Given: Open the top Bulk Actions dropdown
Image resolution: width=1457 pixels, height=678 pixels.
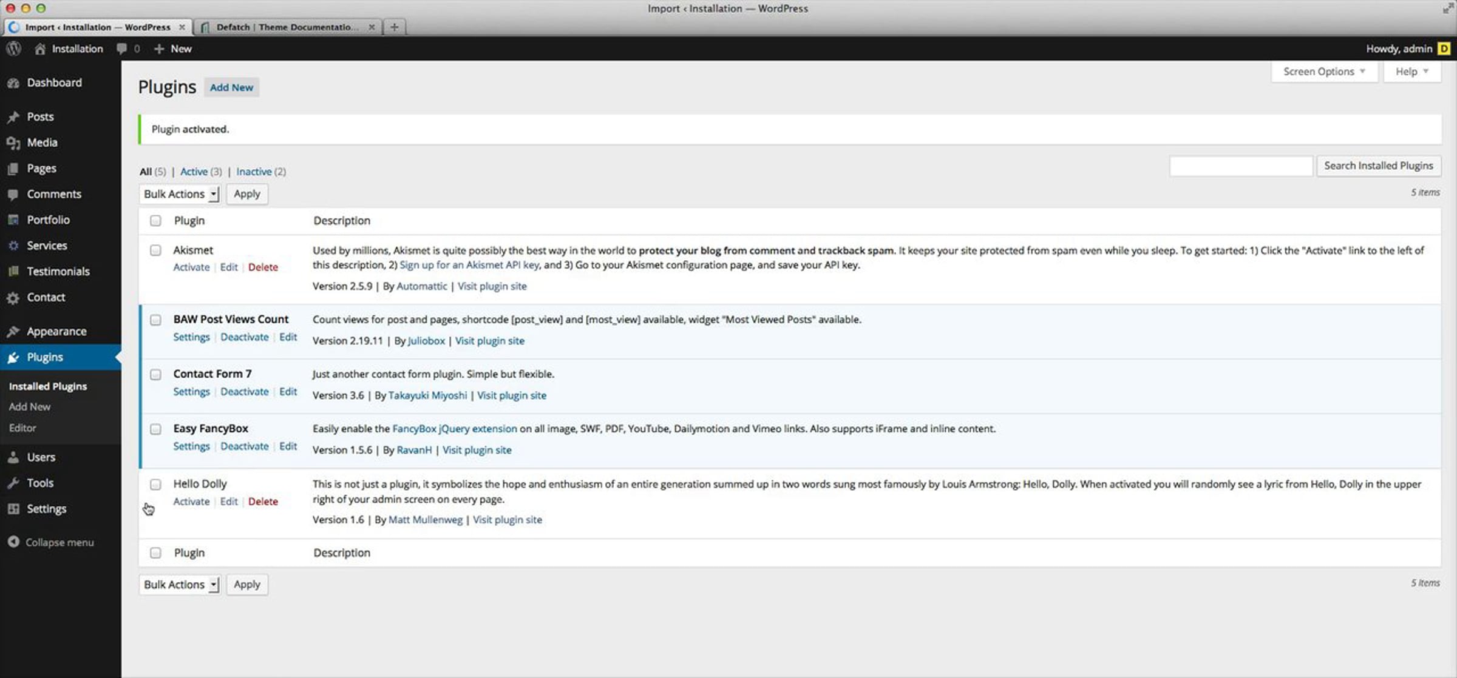Looking at the screenshot, I should click(x=179, y=194).
